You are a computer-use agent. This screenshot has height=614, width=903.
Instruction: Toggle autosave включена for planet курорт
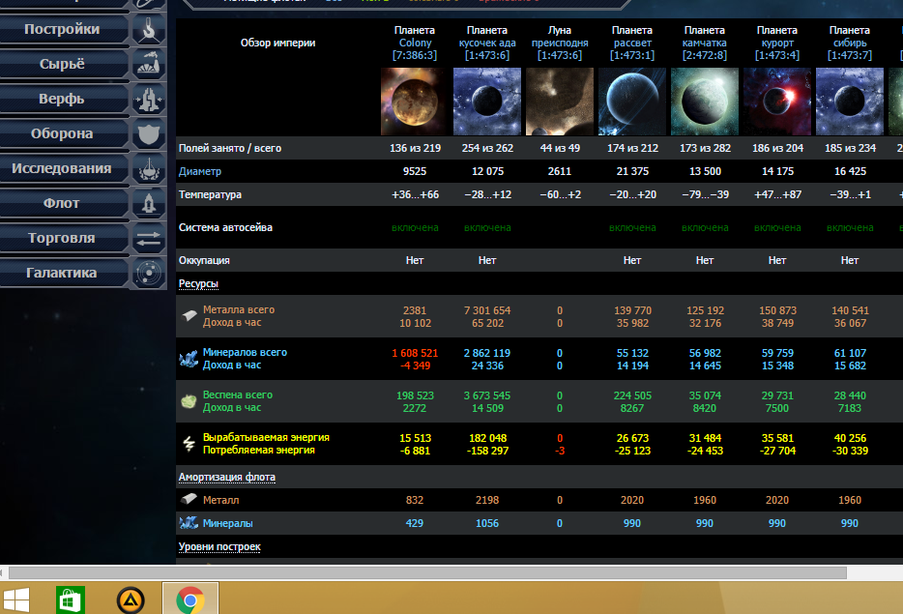[x=777, y=227]
